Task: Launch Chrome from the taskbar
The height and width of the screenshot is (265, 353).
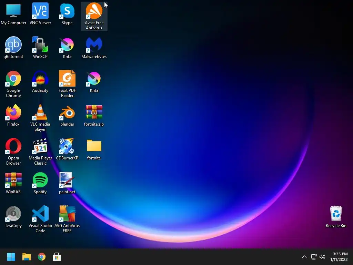Action: (x=42, y=257)
